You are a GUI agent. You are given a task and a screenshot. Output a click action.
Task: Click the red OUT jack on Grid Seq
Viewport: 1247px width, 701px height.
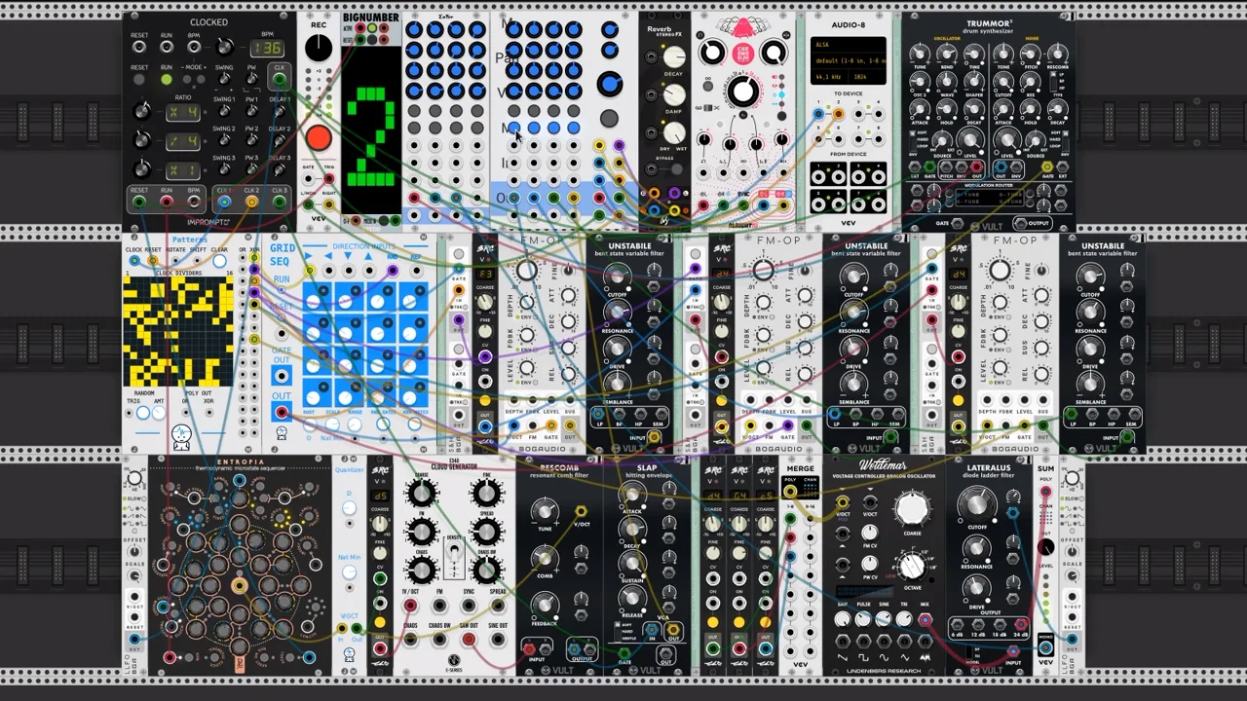coord(282,413)
